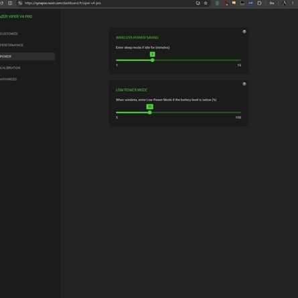Image resolution: width=298 pixels, height=298 pixels.
Task: Open the password key icon in toolbar
Action: coord(272,3)
